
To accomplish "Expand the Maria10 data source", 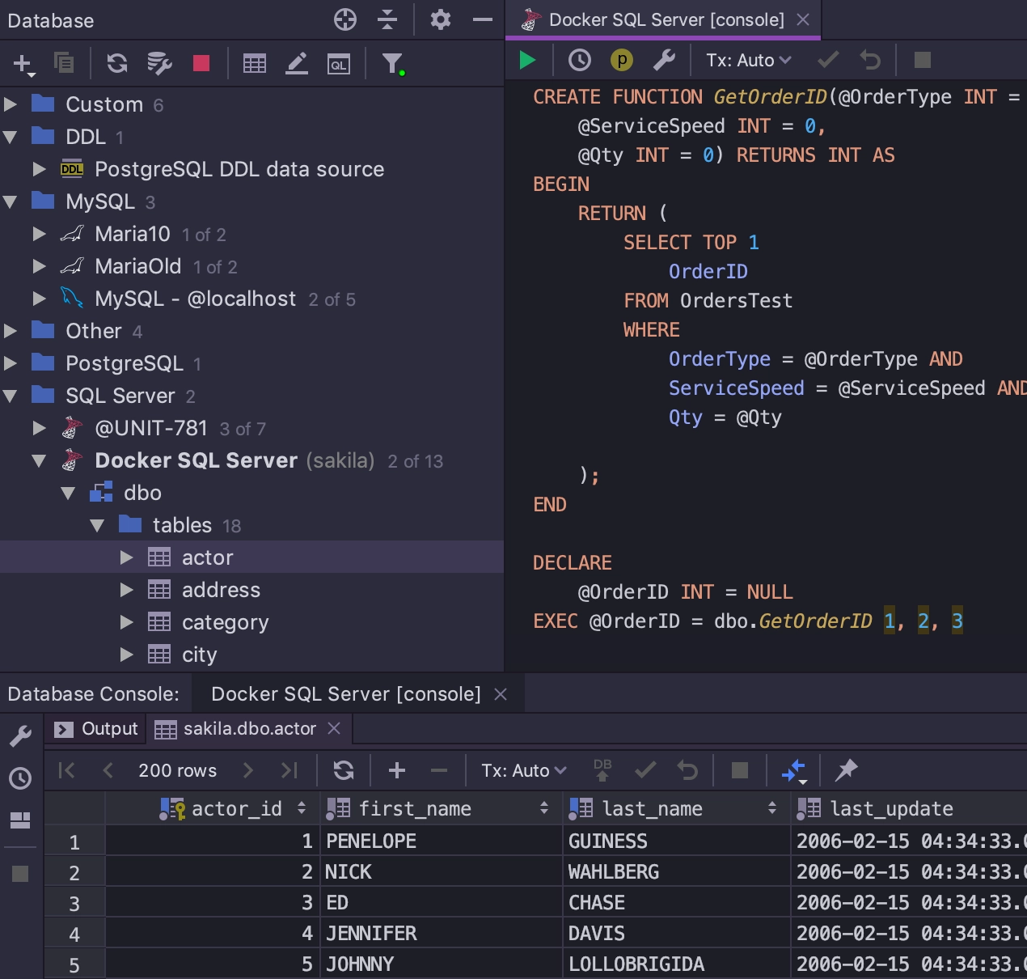I will coord(39,234).
